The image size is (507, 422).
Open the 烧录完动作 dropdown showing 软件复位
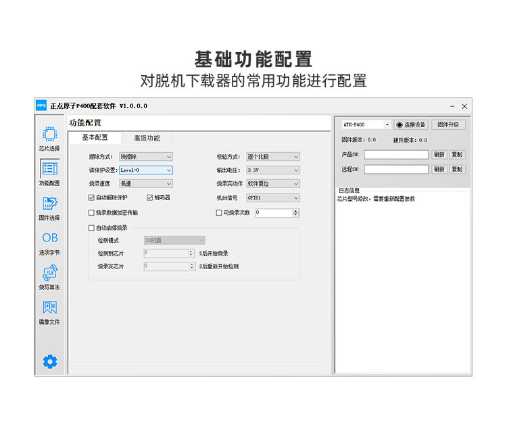(x=273, y=184)
